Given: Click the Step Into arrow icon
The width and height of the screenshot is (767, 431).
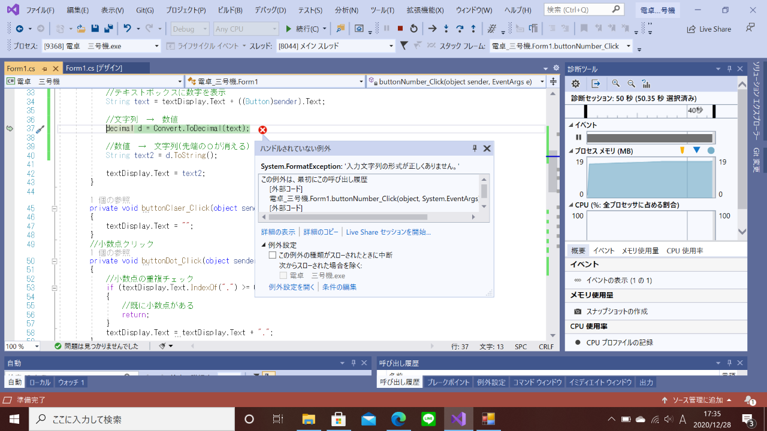Looking at the screenshot, I should (x=446, y=29).
